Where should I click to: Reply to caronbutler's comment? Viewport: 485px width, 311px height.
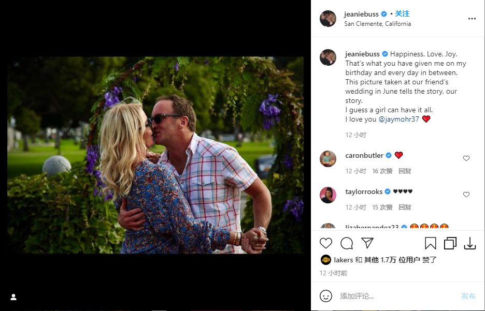(405, 171)
